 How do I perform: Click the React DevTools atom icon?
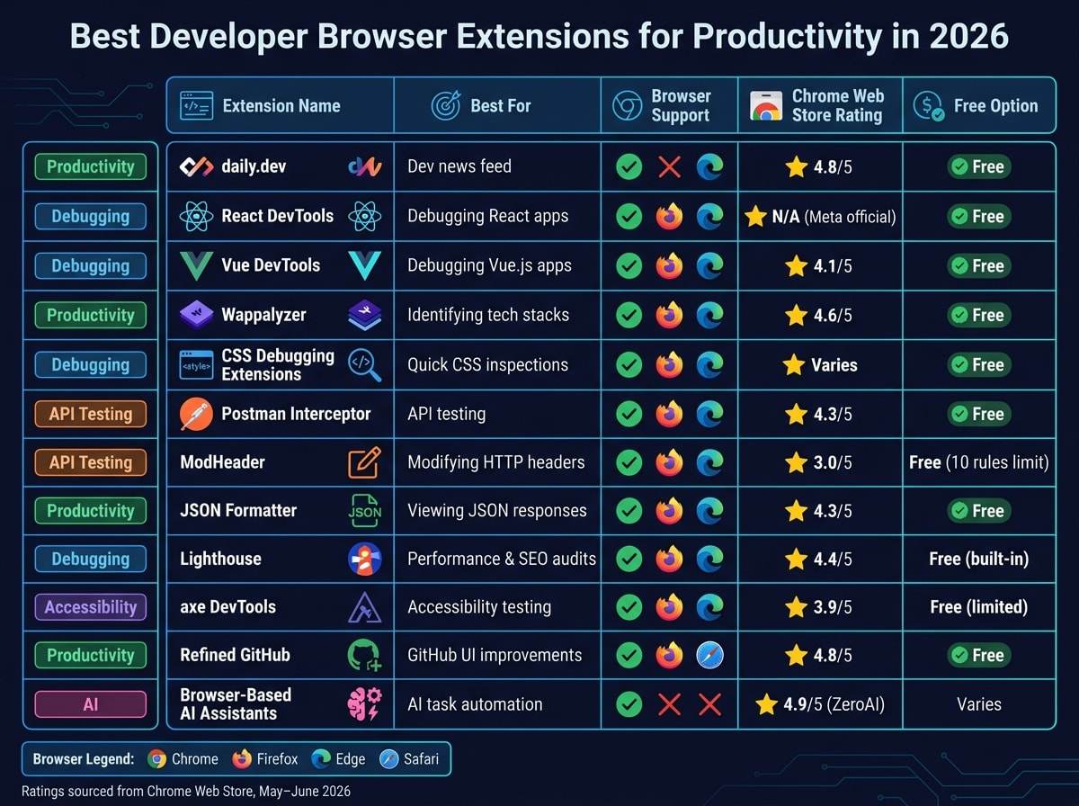click(x=196, y=216)
